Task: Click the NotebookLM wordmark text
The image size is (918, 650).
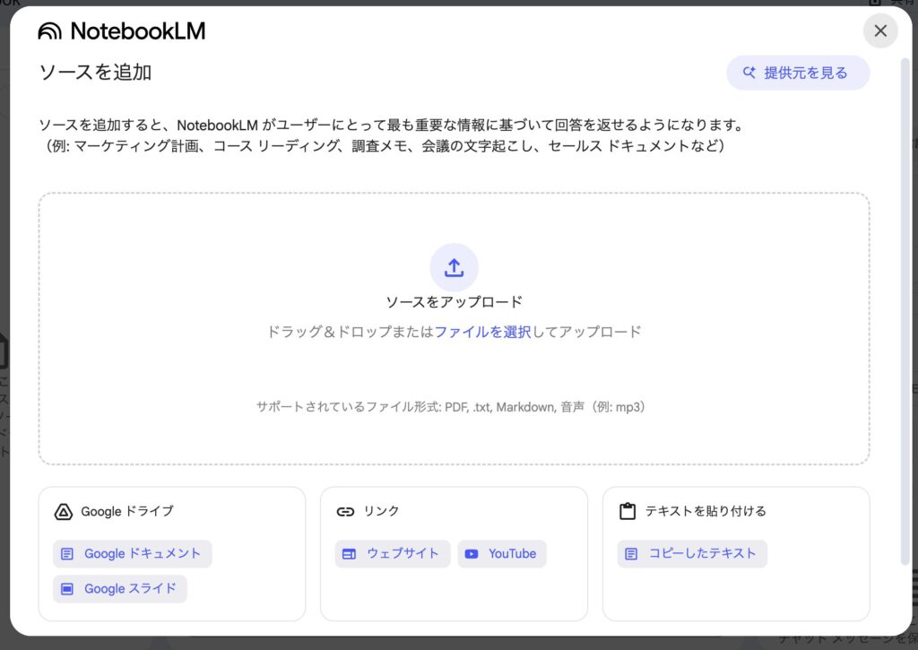Action: [137, 31]
